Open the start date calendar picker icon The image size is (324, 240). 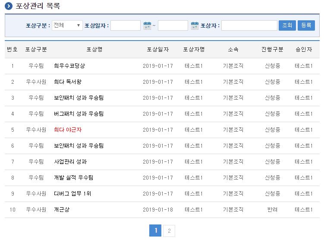pyautogui.click(x=147, y=25)
